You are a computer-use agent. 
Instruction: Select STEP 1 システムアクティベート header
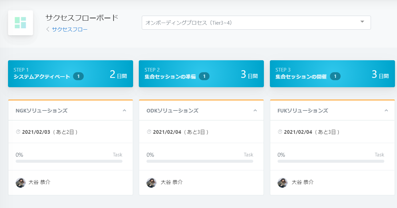click(70, 74)
